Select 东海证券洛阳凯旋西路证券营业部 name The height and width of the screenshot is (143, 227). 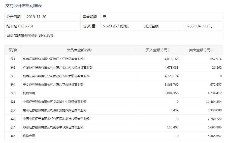click(x=55, y=110)
